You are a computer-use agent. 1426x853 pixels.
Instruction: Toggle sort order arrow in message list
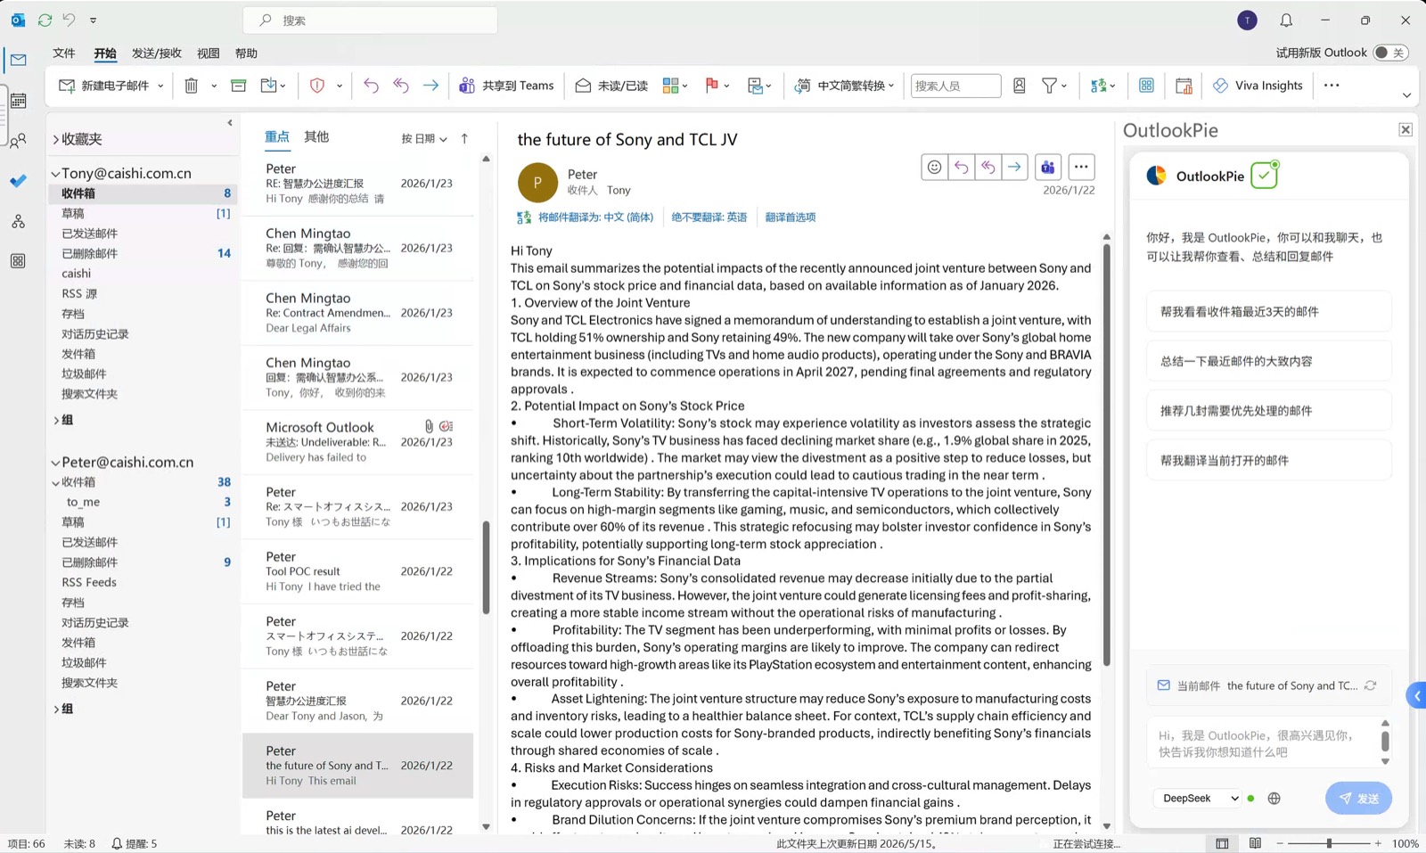pos(464,138)
